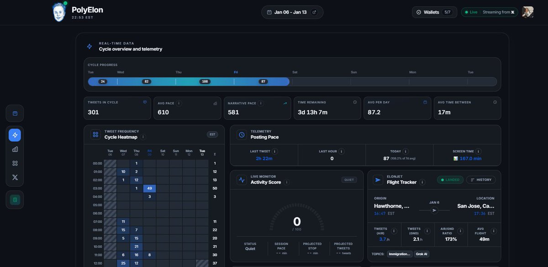Click the calendar icon at the top of sidebar
This screenshot has width=548, height=267.
pos(14,113)
